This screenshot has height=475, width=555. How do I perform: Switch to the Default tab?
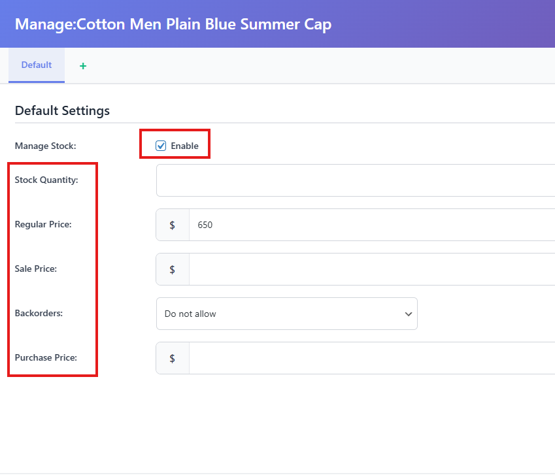[x=37, y=65]
